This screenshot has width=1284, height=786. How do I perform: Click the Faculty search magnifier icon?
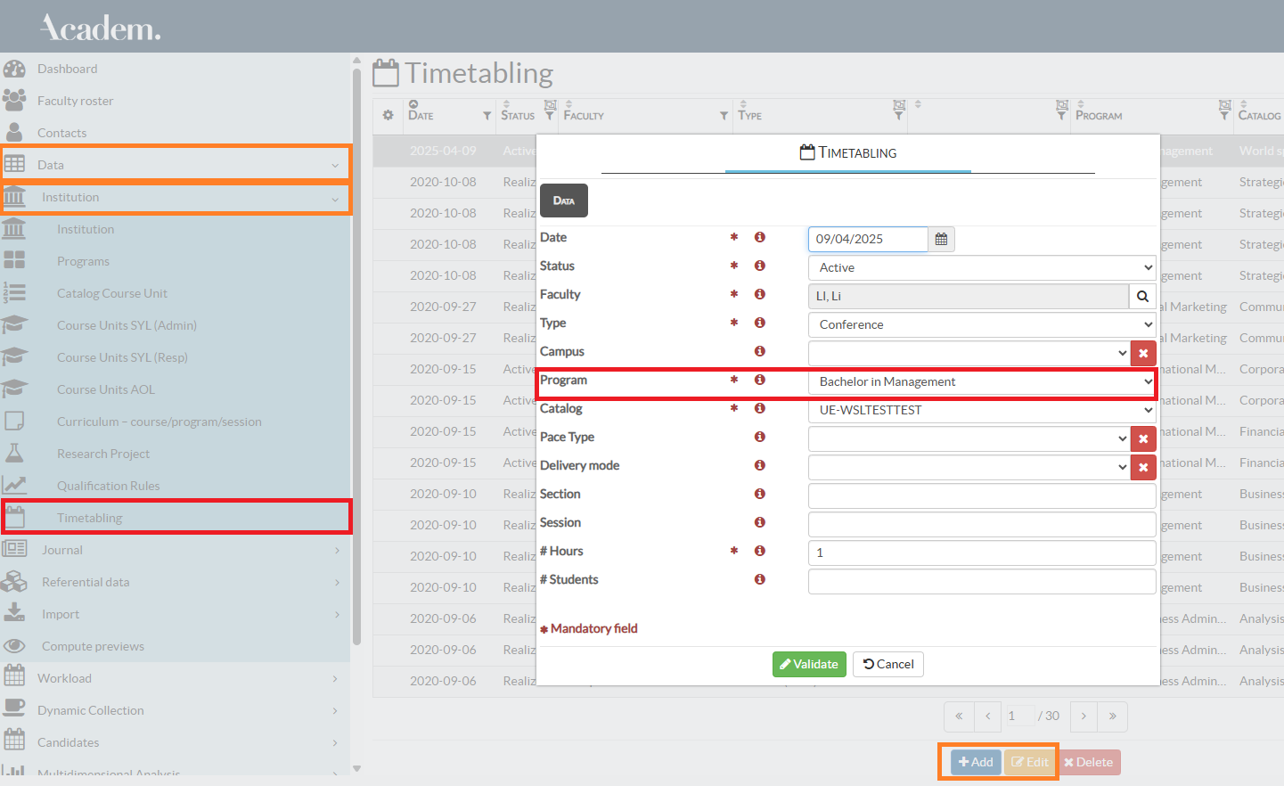1142,296
